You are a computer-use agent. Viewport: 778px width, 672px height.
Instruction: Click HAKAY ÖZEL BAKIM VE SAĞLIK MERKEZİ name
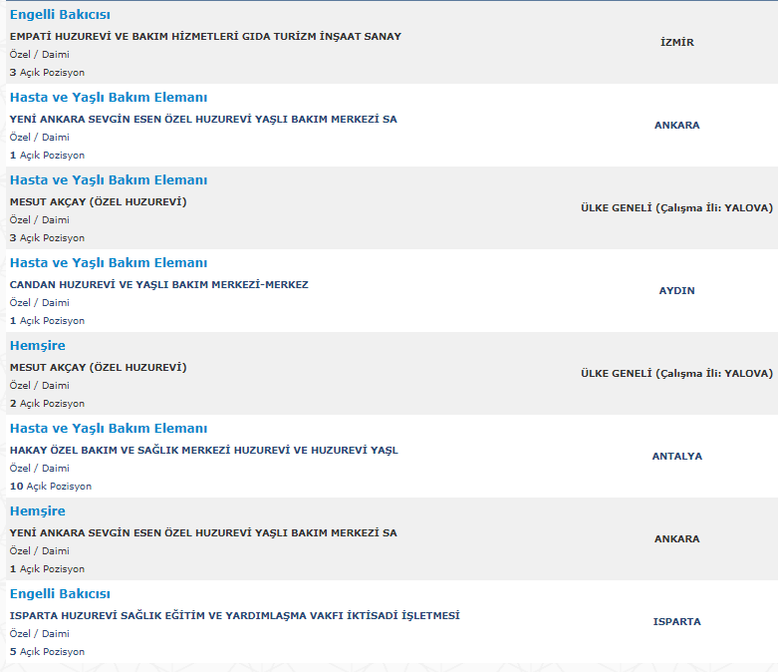click(204, 450)
